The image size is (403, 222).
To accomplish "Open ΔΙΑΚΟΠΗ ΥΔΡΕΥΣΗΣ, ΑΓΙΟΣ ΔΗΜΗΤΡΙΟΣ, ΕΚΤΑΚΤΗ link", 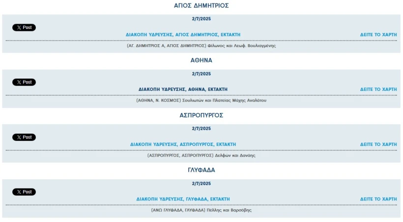I will coord(183,35).
